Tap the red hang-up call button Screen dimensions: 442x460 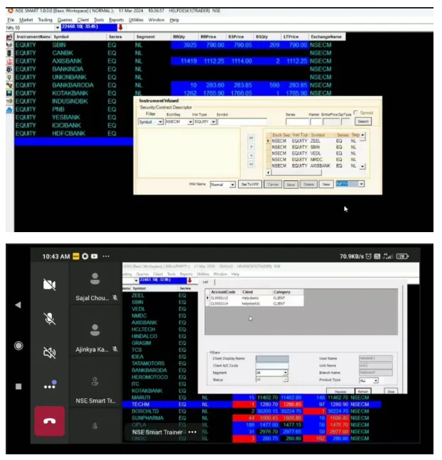(49, 421)
